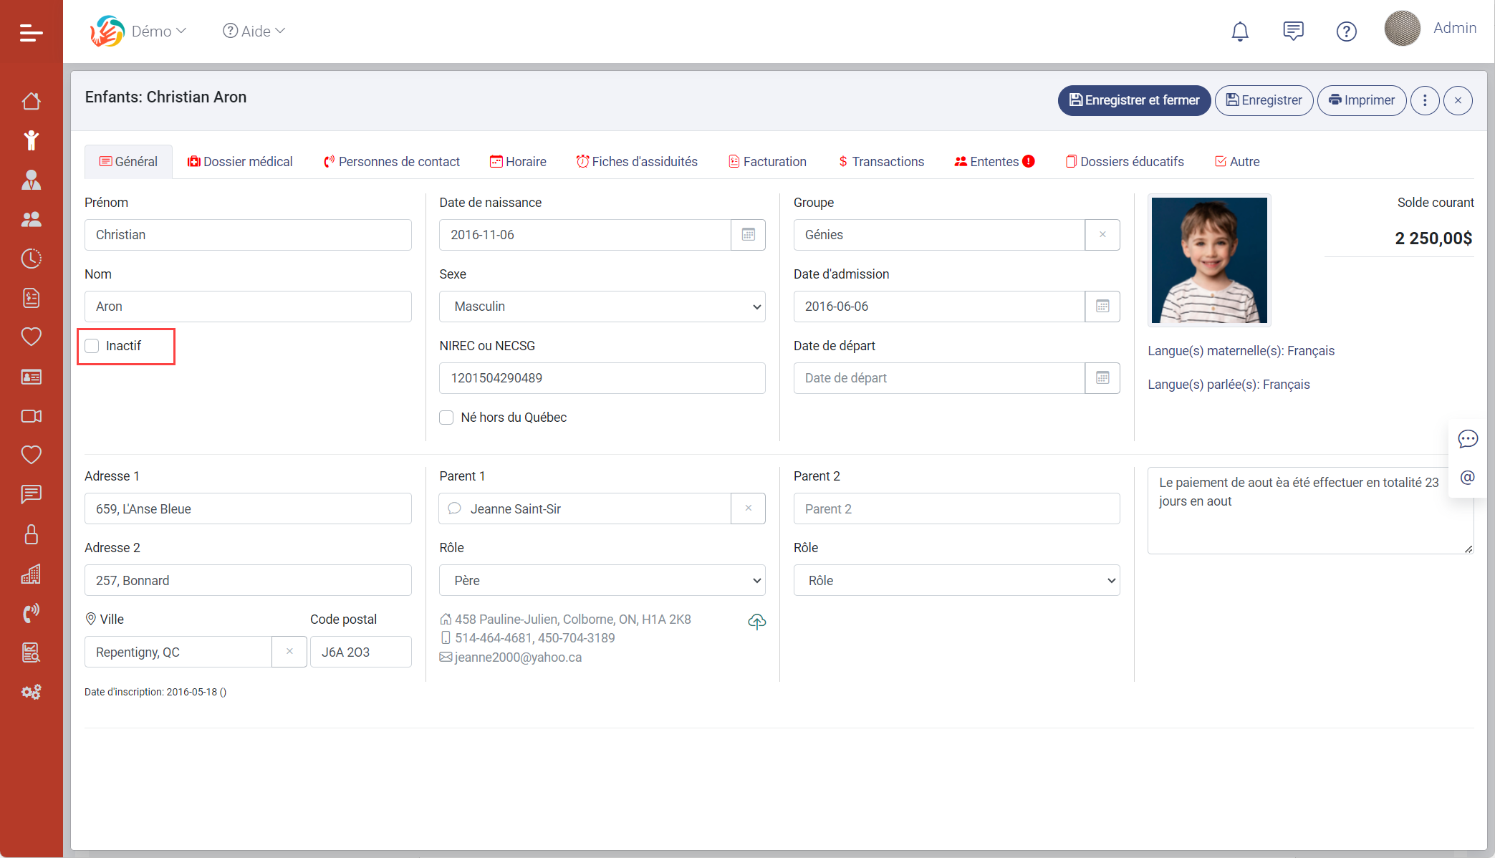Click the remove X icon next to Groupe Génies

pyautogui.click(x=1102, y=234)
